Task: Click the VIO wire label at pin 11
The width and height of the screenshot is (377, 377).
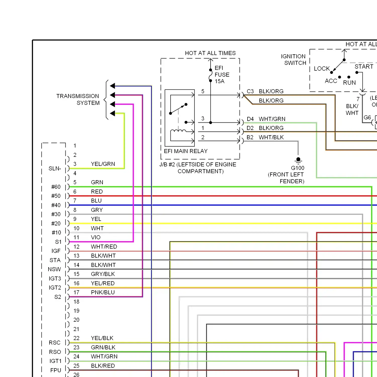Action: point(96,237)
